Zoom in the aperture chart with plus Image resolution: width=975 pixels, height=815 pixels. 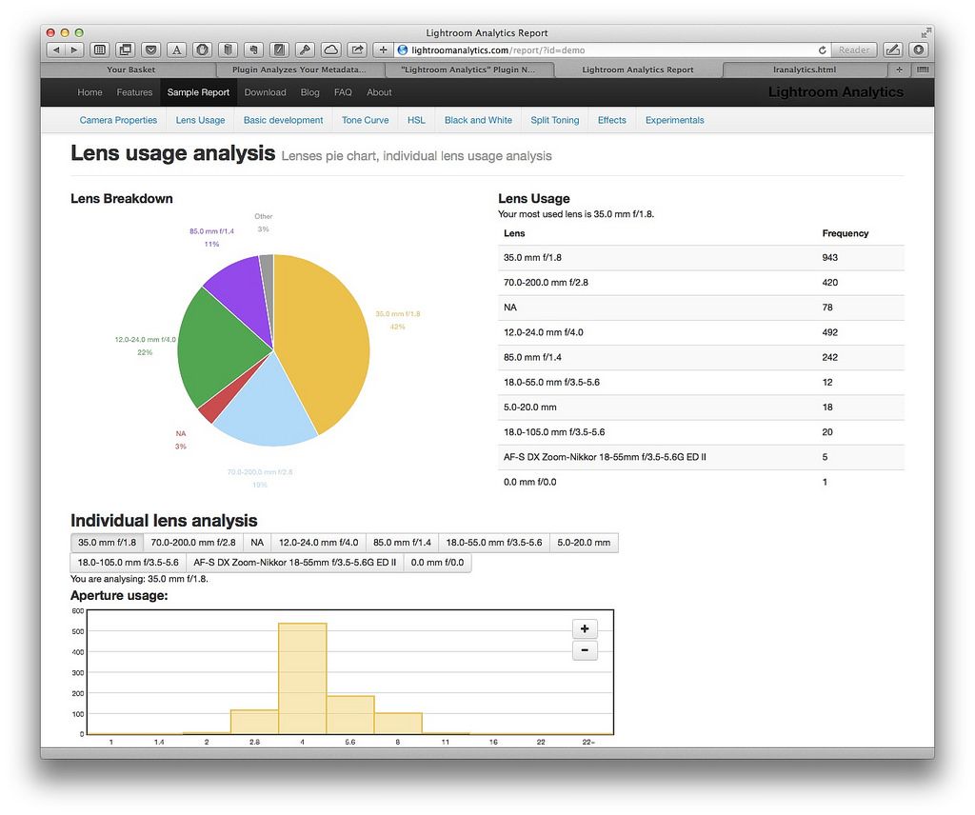click(x=584, y=628)
